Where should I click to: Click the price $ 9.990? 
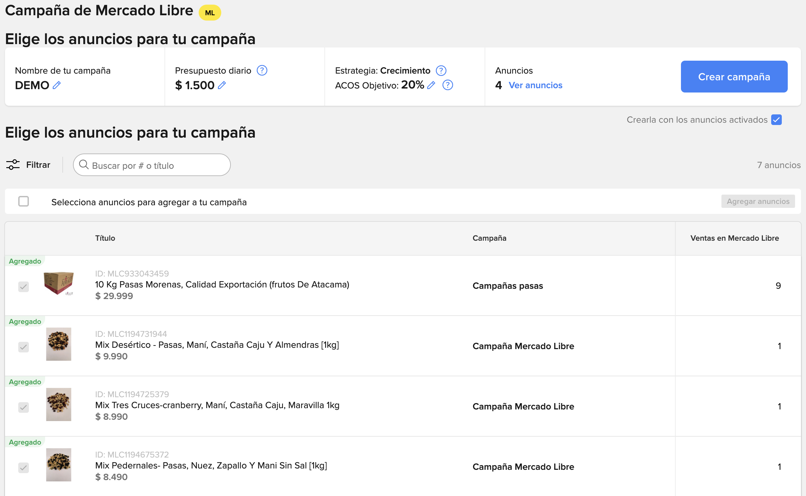pyautogui.click(x=111, y=356)
